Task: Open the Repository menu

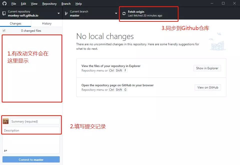Action: pos(49,4)
